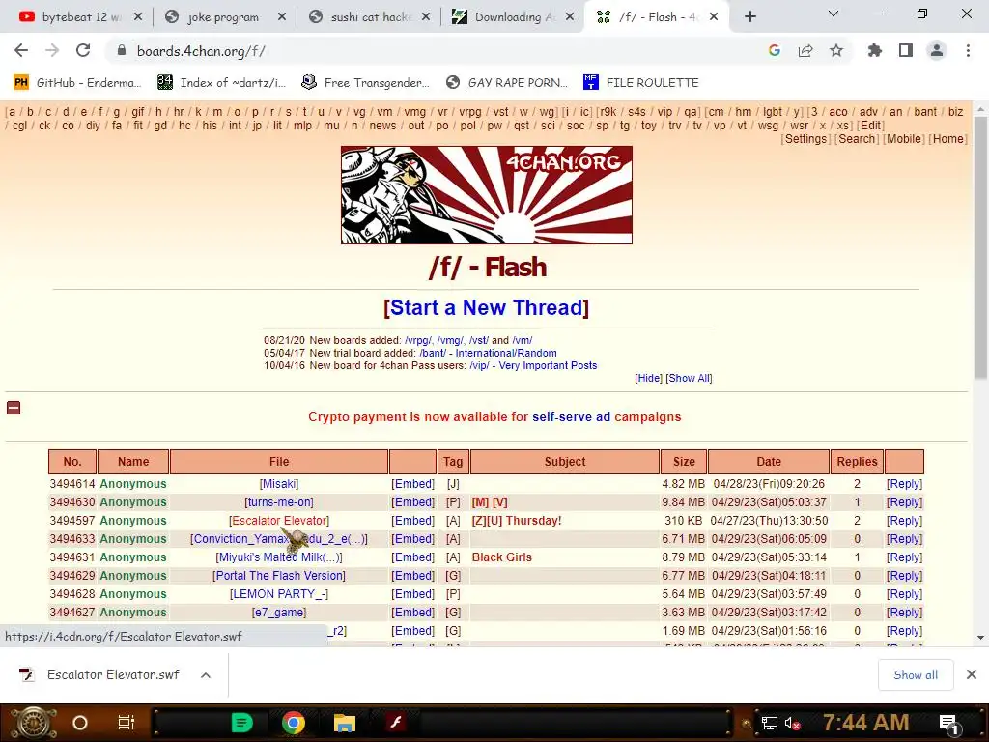The width and height of the screenshot is (989, 742).
Task: Click Start a New Thread
Action: tap(487, 308)
